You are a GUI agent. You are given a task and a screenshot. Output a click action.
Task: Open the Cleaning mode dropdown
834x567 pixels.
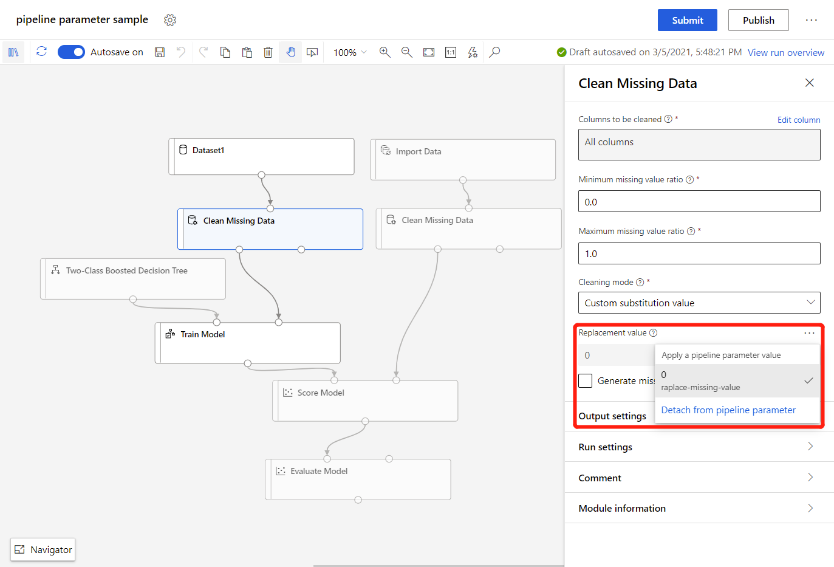(x=699, y=303)
